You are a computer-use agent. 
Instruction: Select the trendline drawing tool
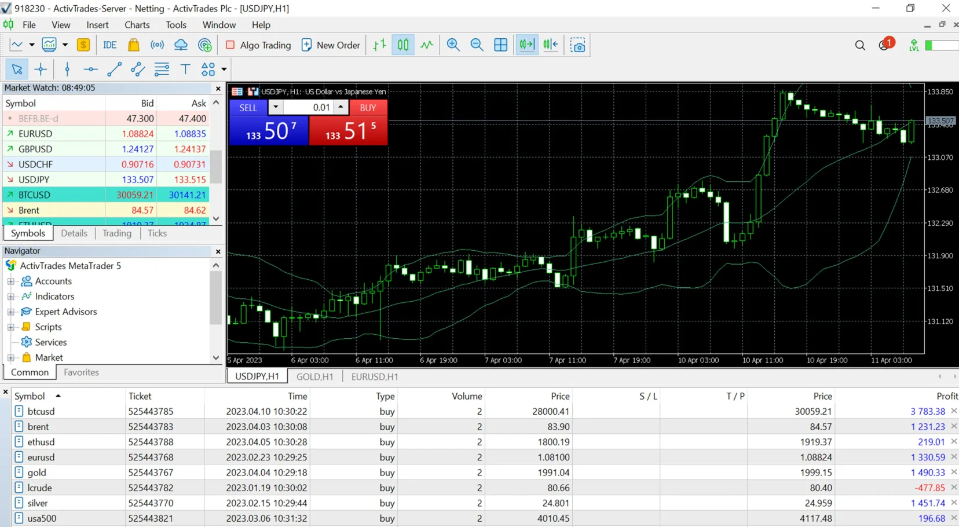[114, 69]
